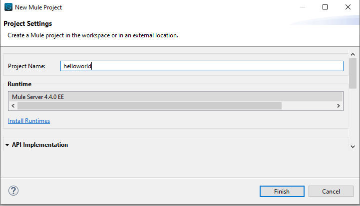
Task: Open the Install Runtimes link
Action: [x=29, y=121]
